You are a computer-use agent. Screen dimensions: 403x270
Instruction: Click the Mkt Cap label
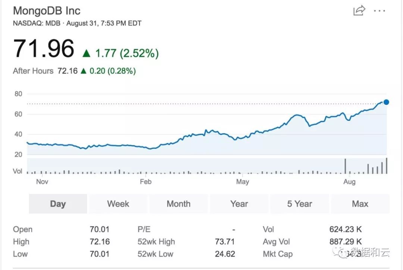(278, 254)
